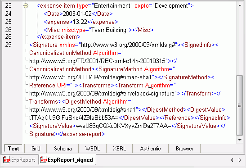Viewport: 246px width, 168px height.
Task: Open the Schema view tab
Action: pos(63,149)
